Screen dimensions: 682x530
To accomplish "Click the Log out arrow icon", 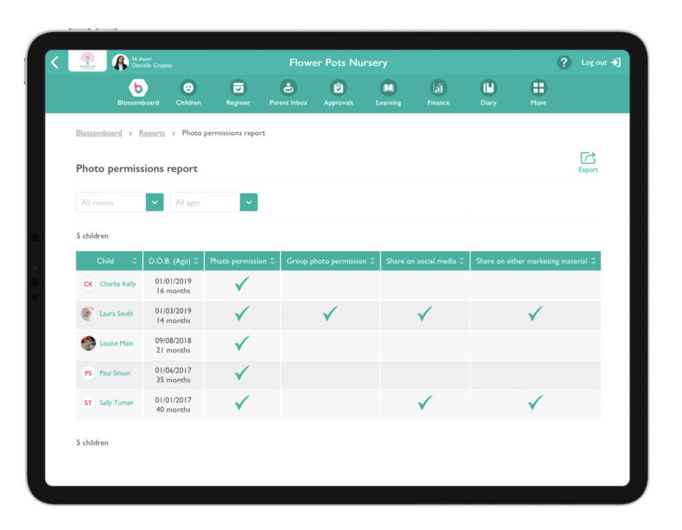I will [x=616, y=63].
